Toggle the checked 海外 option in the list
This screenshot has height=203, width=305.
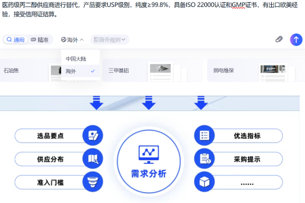point(80,71)
